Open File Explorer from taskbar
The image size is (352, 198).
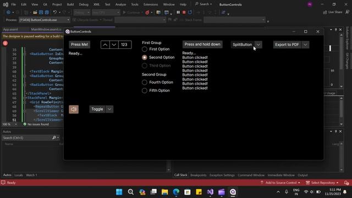tap(165, 192)
